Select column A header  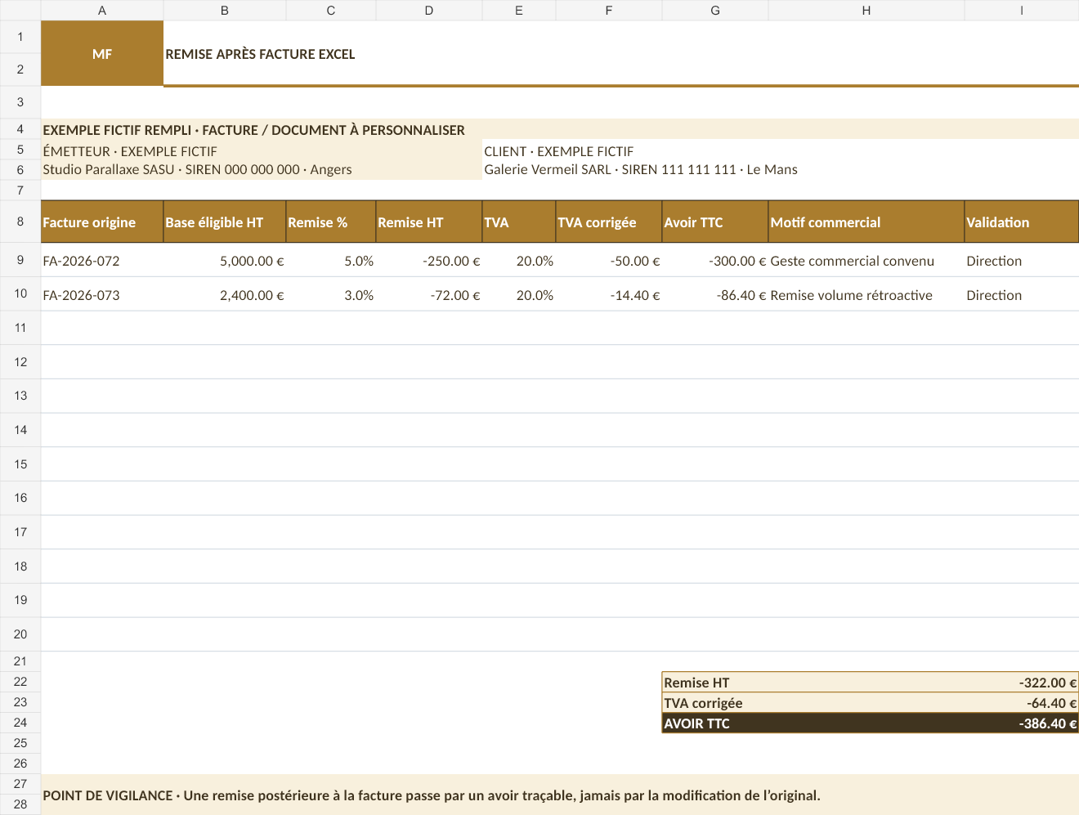[x=102, y=10]
